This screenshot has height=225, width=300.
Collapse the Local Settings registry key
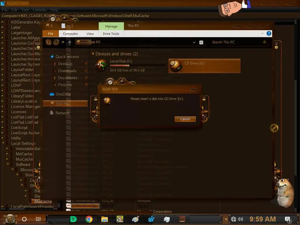(3, 143)
